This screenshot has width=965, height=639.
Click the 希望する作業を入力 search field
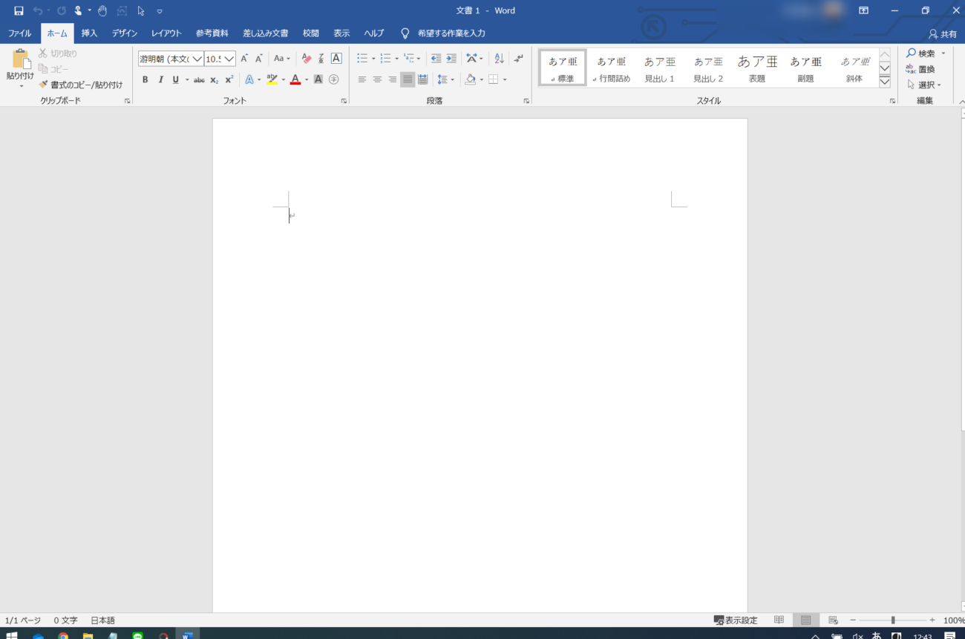(x=451, y=33)
